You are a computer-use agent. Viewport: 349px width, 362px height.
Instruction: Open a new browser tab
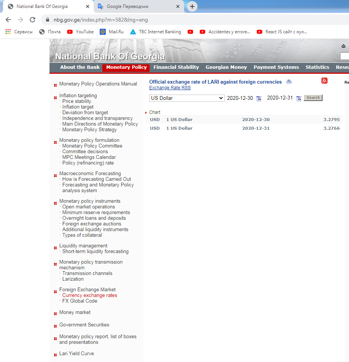tap(192, 6)
